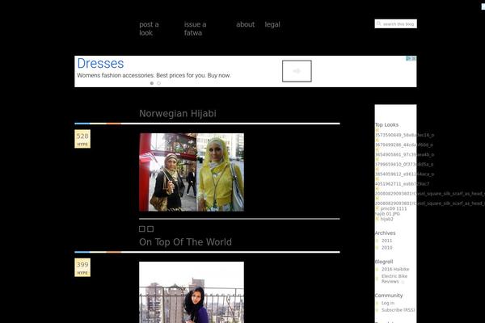Click the 'Top Looks' sidebar heading
Image resolution: width=485 pixels, height=323 pixels.
coord(386,125)
